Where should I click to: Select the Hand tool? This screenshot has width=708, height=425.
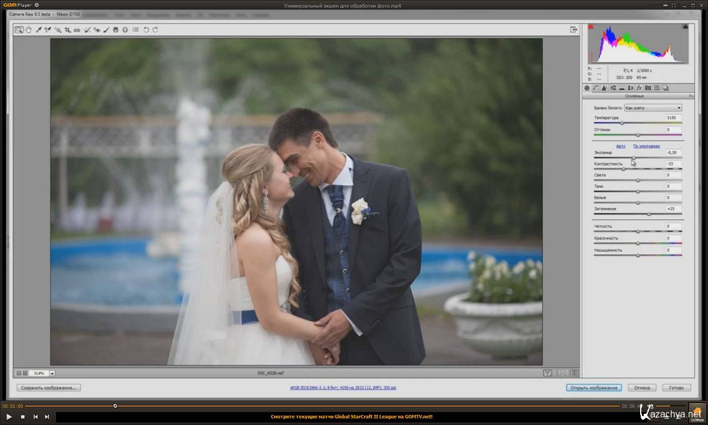point(28,29)
